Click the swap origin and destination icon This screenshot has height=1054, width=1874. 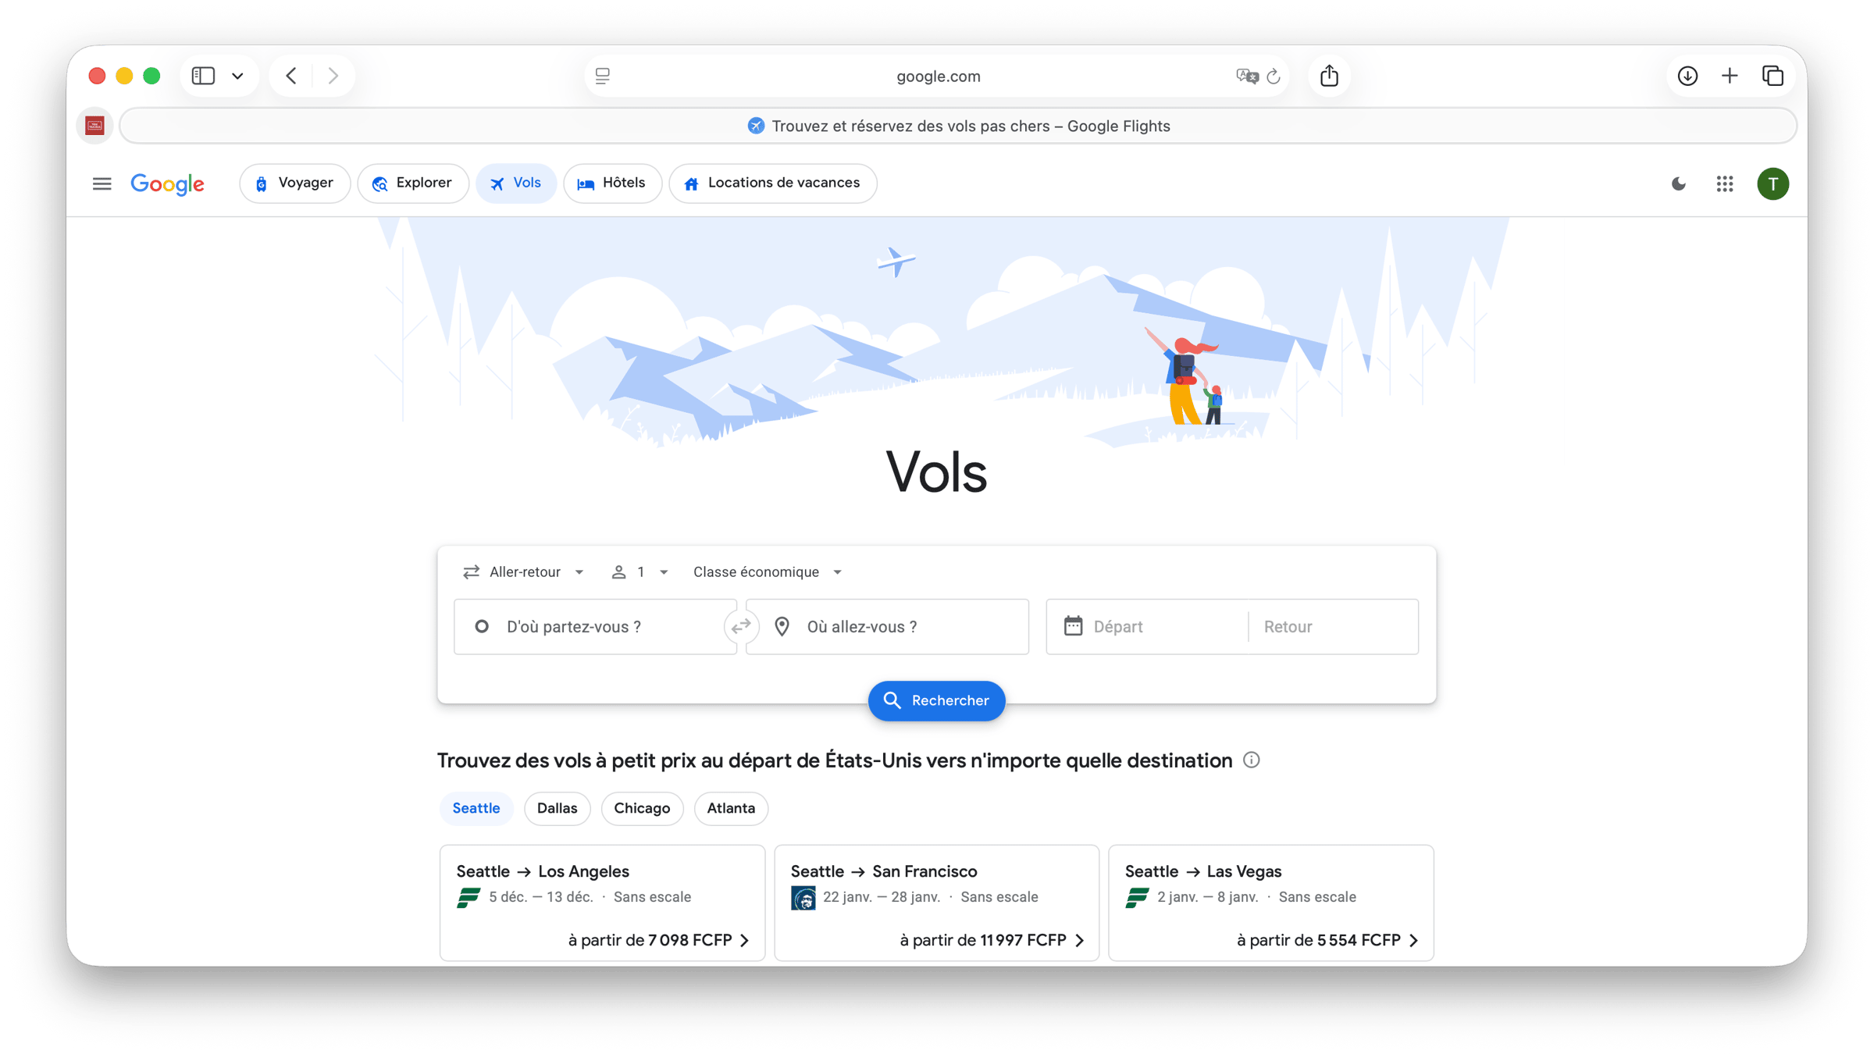pyautogui.click(x=741, y=626)
